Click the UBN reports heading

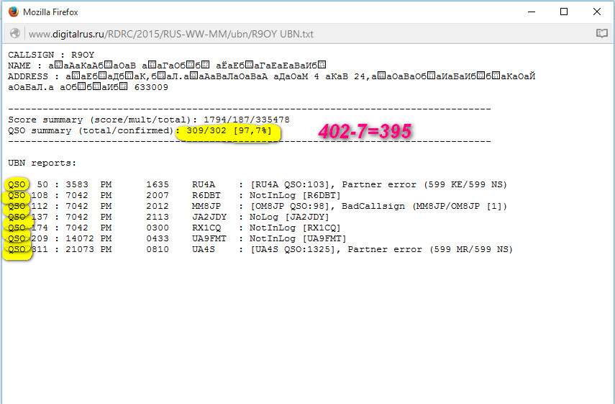pyautogui.click(x=42, y=163)
